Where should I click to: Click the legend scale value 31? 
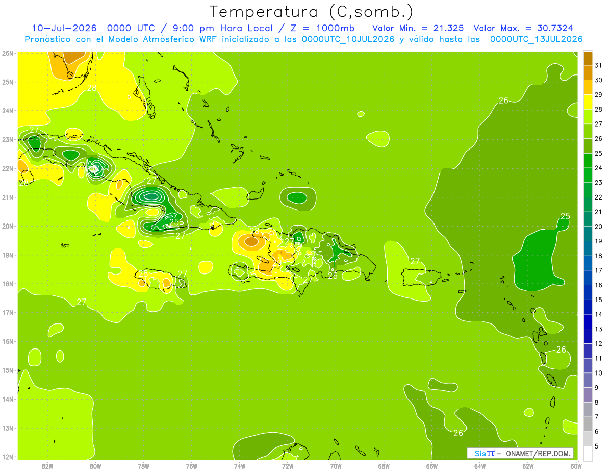point(598,65)
